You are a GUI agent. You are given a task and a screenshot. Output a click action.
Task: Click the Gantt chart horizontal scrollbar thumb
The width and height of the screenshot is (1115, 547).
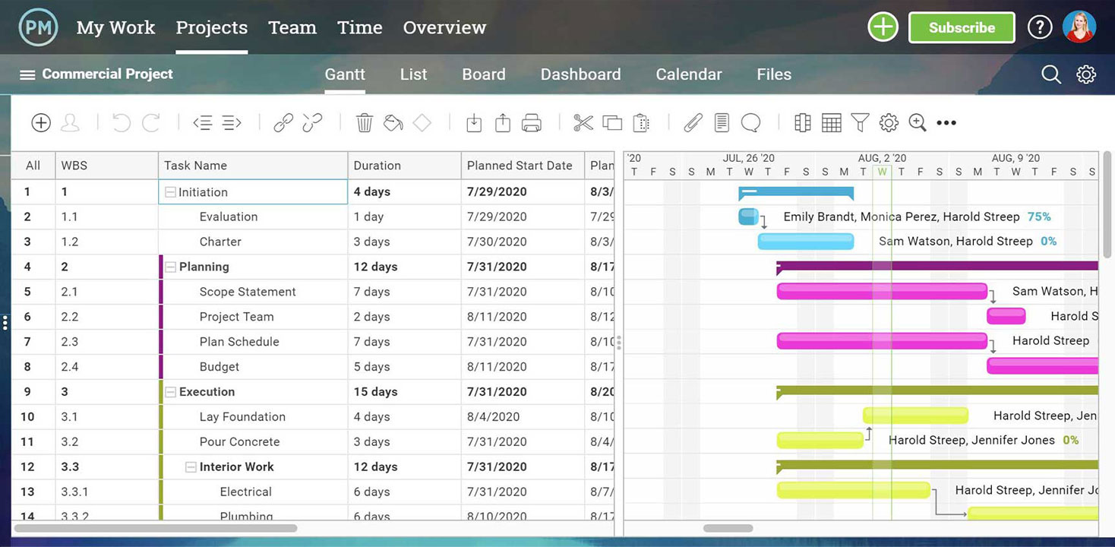728,528
